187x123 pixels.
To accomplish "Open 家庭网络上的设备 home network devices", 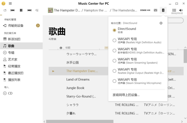I will coord(126,95).
